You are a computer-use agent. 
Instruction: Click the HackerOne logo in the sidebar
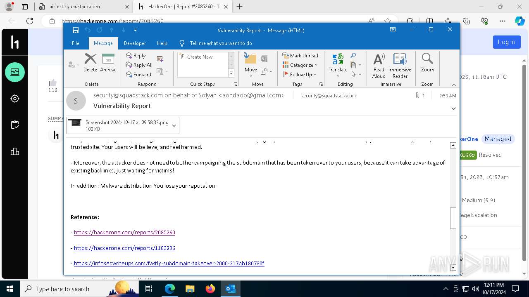(x=15, y=42)
